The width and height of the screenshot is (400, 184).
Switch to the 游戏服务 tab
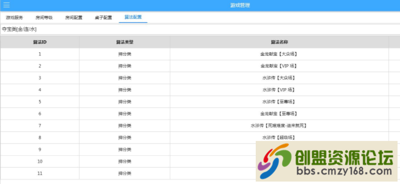[x=15, y=18]
